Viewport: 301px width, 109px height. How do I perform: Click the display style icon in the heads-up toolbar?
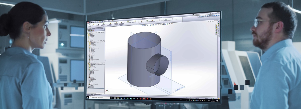156,25
